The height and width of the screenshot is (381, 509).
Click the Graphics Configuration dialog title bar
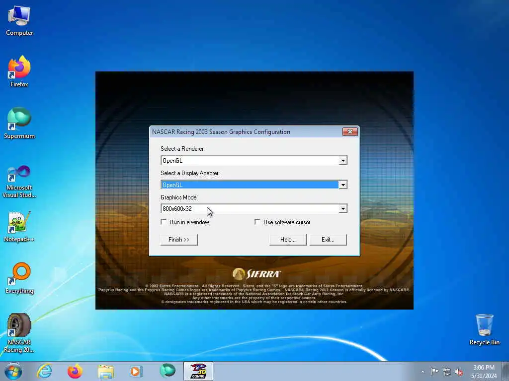[x=246, y=131]
